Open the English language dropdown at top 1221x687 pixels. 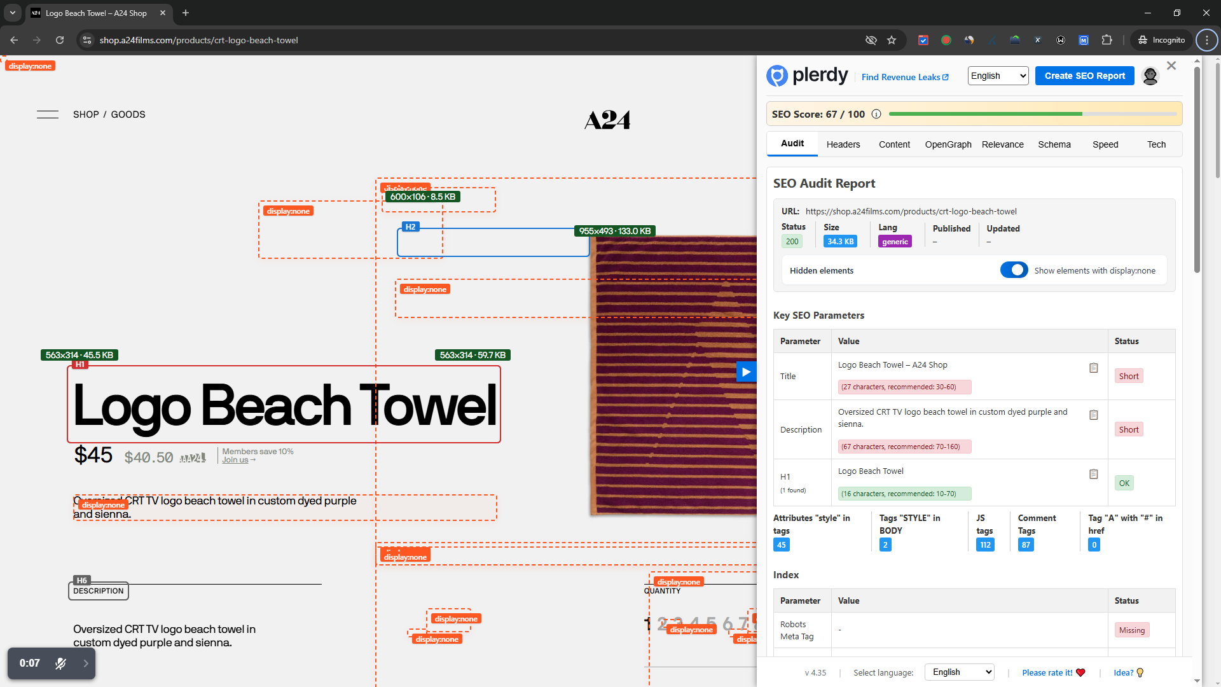tap(998, 76)
